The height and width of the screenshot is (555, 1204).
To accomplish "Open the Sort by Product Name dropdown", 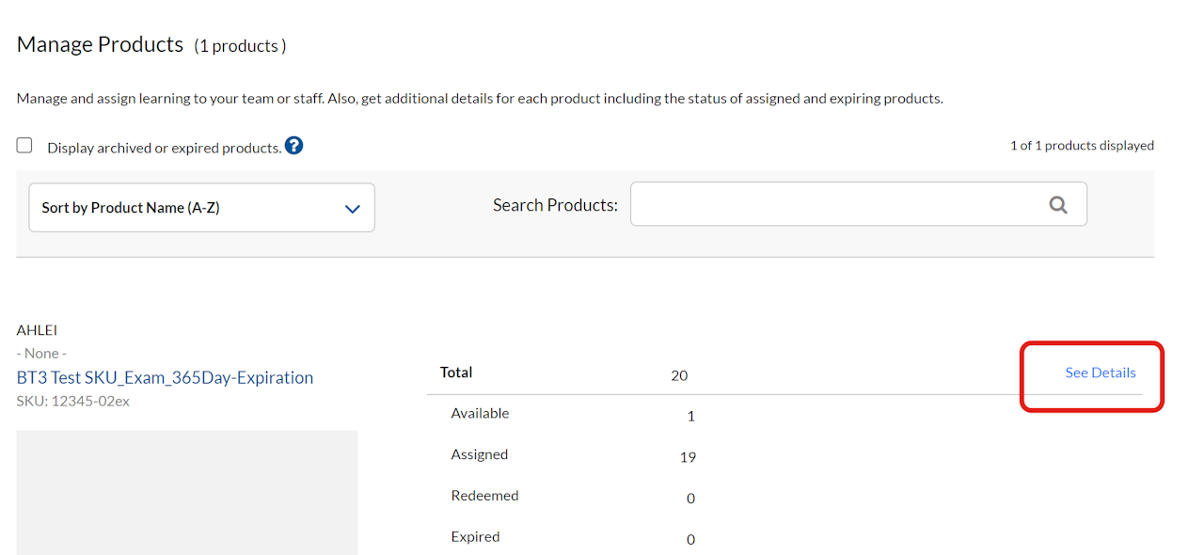I will click(x=201, y=208).
